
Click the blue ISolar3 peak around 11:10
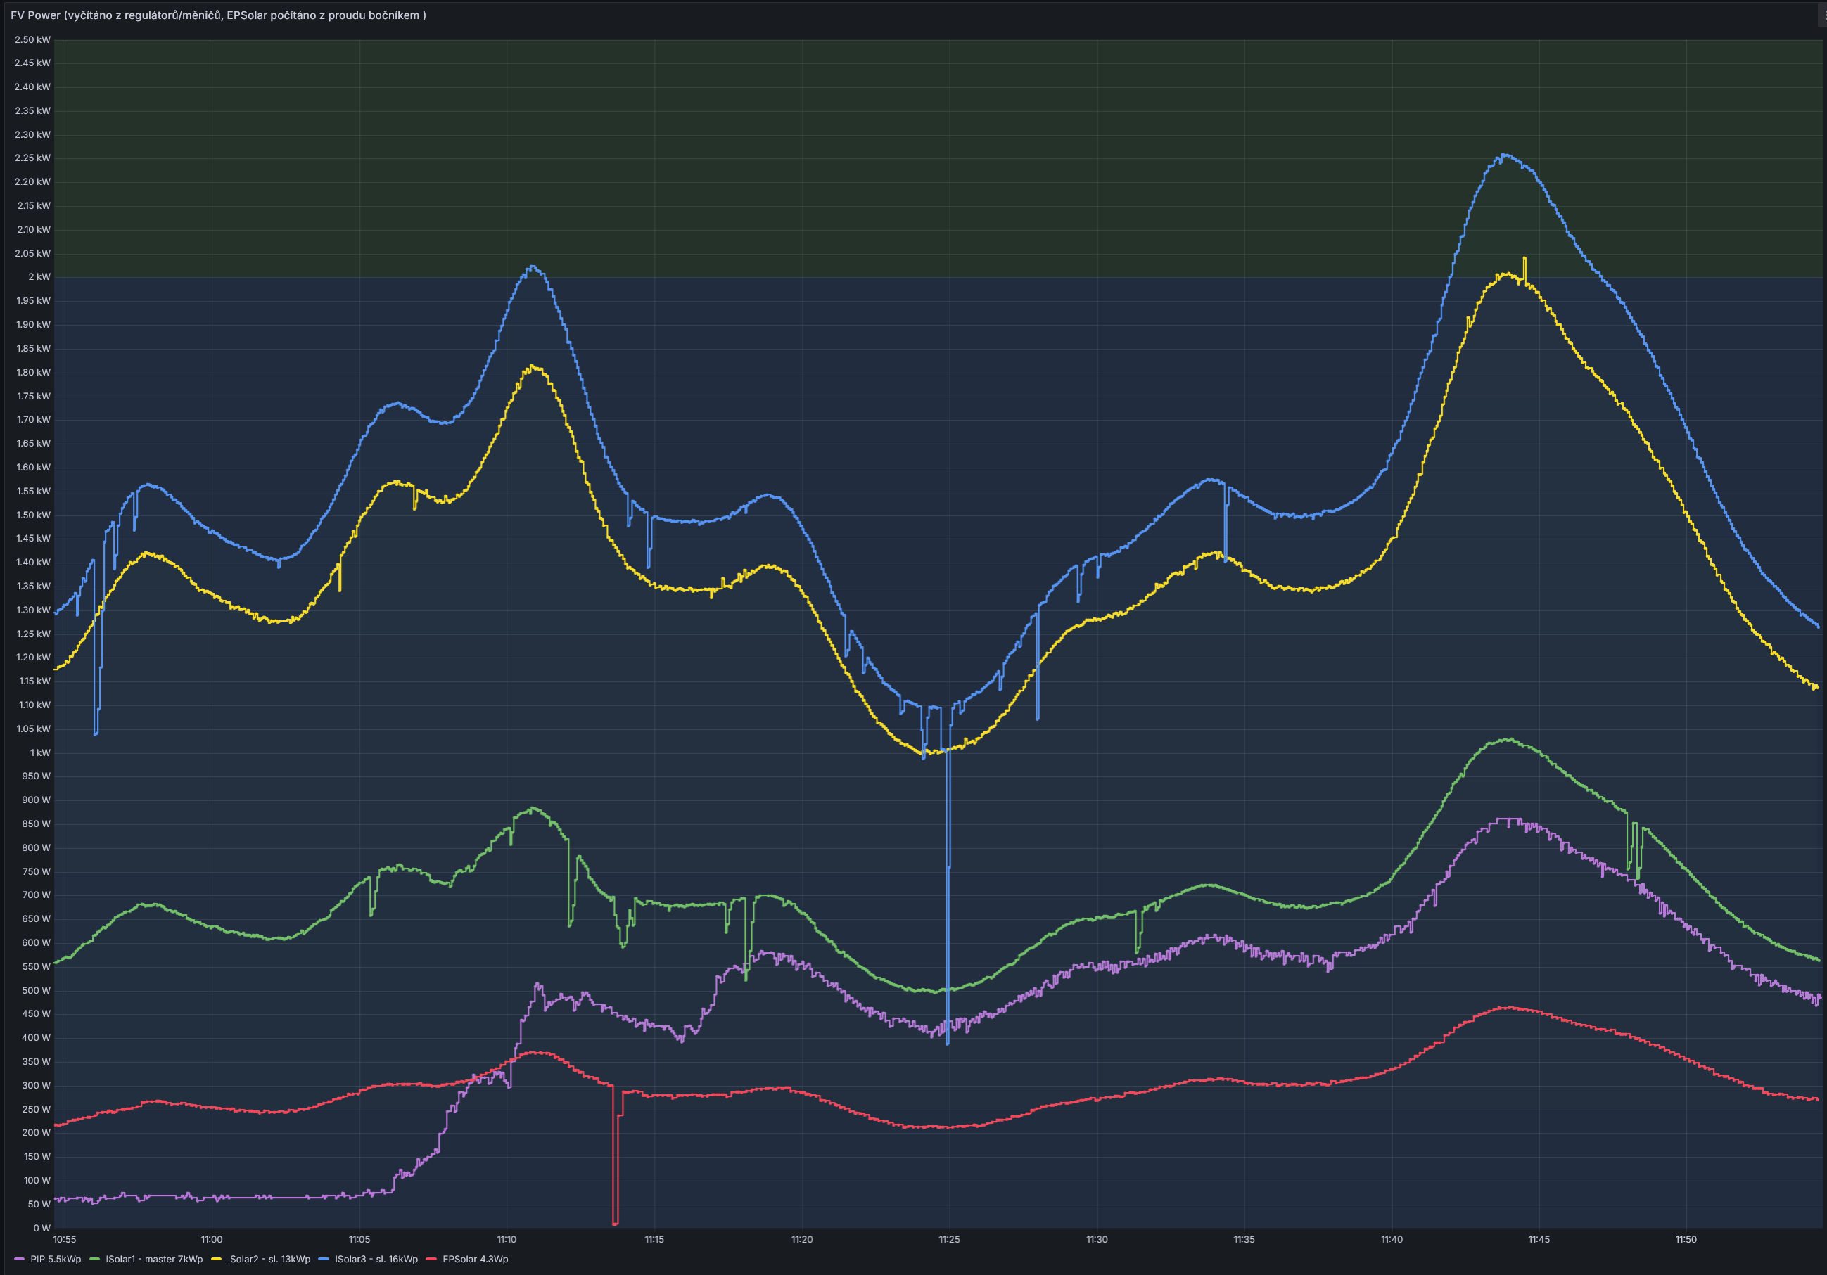(x=533, y=267)
